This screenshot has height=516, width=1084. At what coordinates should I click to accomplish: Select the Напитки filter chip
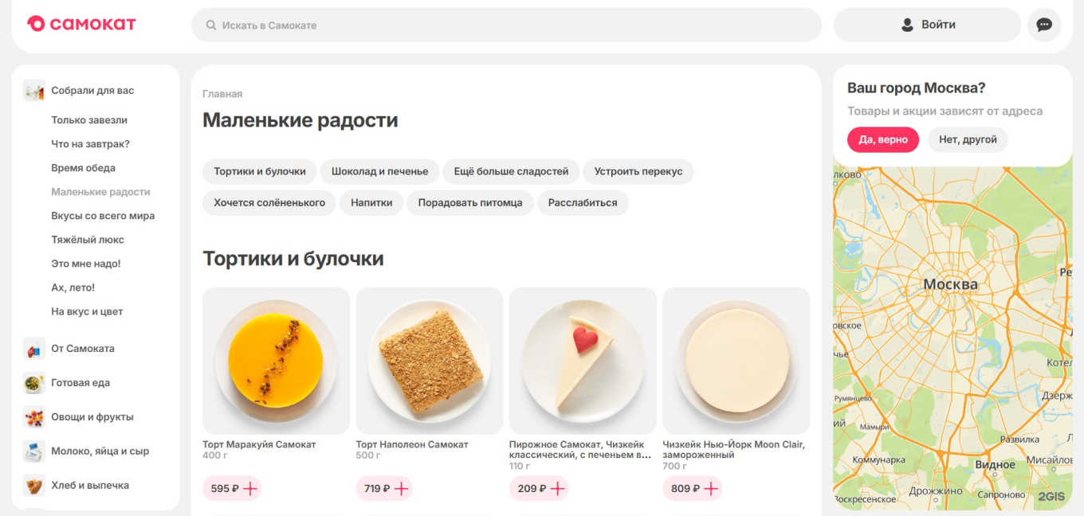click(371, 202)
